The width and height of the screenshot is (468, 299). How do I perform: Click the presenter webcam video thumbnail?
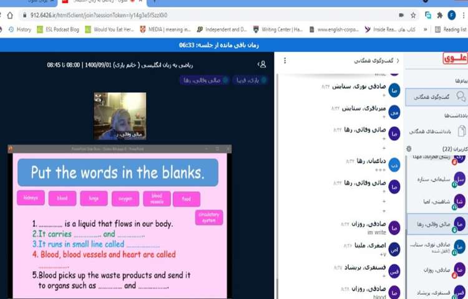(120, 116)
